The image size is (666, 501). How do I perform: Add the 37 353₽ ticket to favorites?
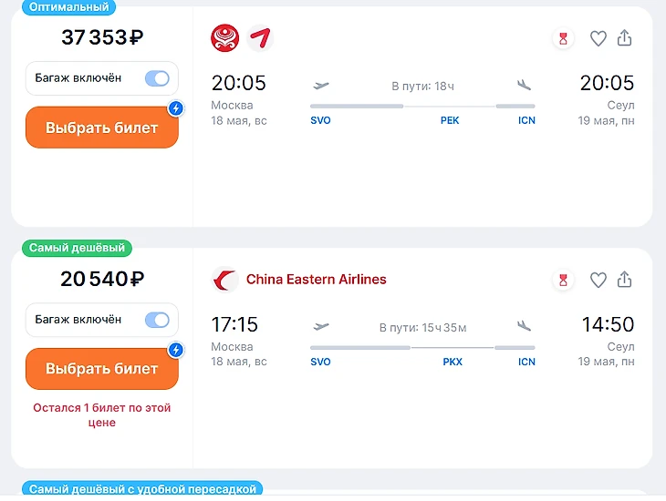tap(598, 38)
